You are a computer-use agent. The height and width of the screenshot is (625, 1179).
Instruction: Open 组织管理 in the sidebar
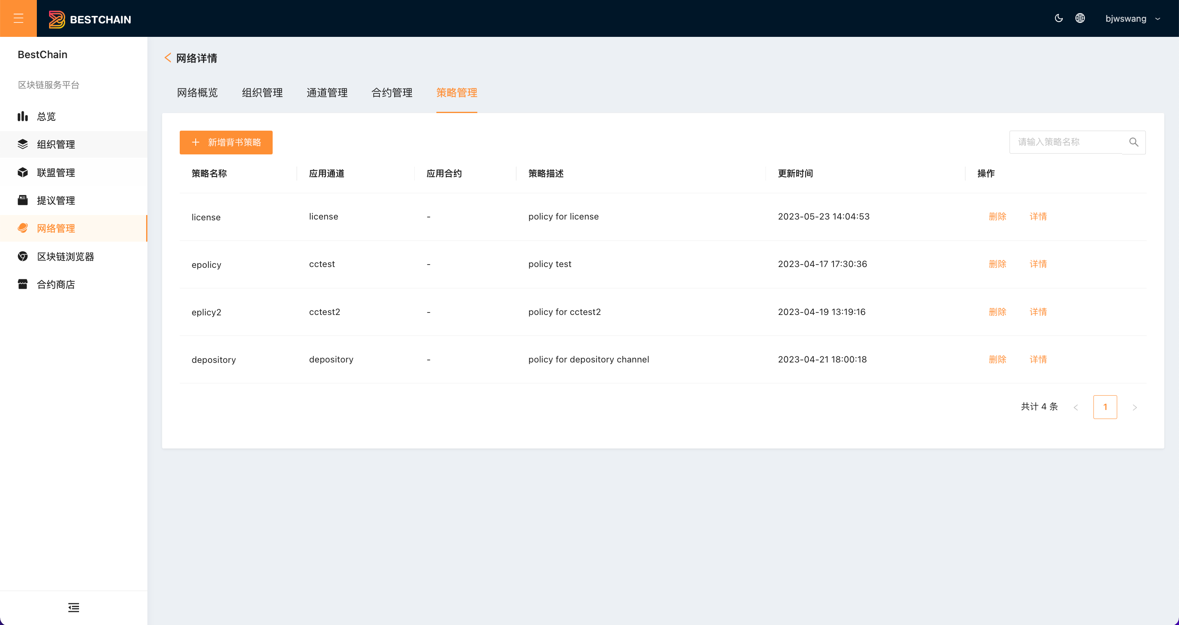[74, 144]
